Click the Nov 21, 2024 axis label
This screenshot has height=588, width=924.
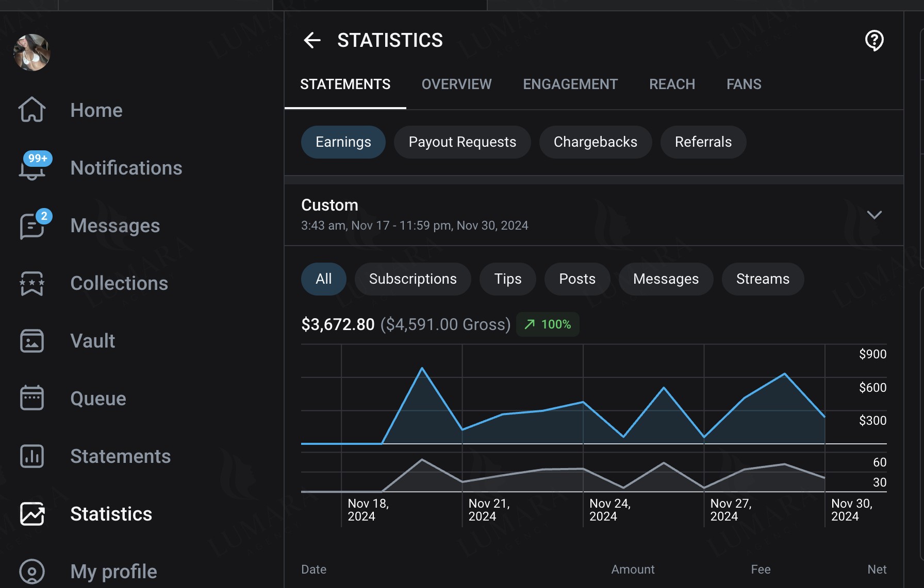[x=489, y=510]
